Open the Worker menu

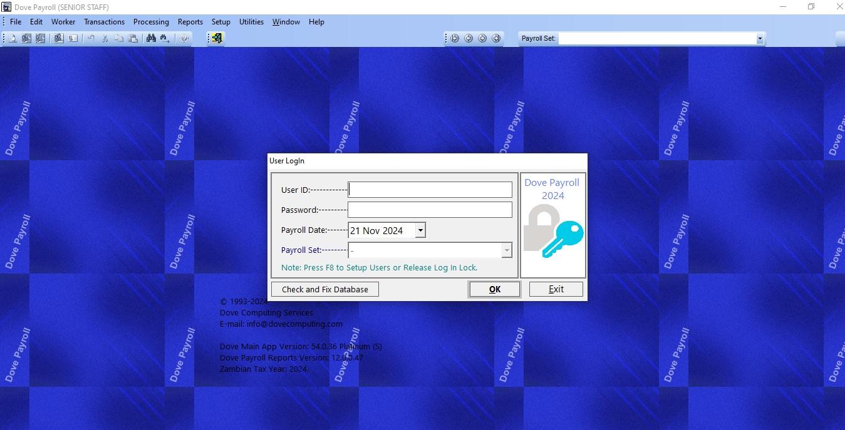[x=63, y=22]
